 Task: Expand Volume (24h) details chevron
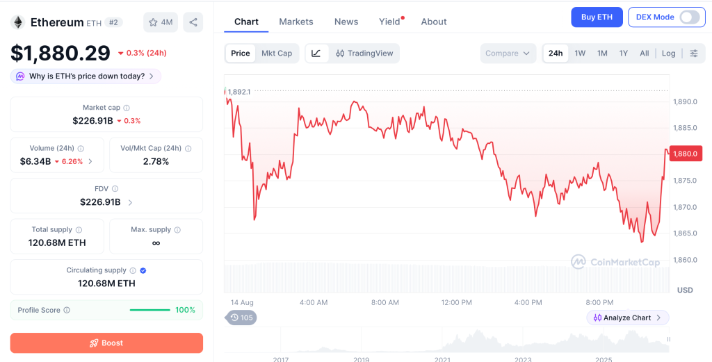click(90, 161)
